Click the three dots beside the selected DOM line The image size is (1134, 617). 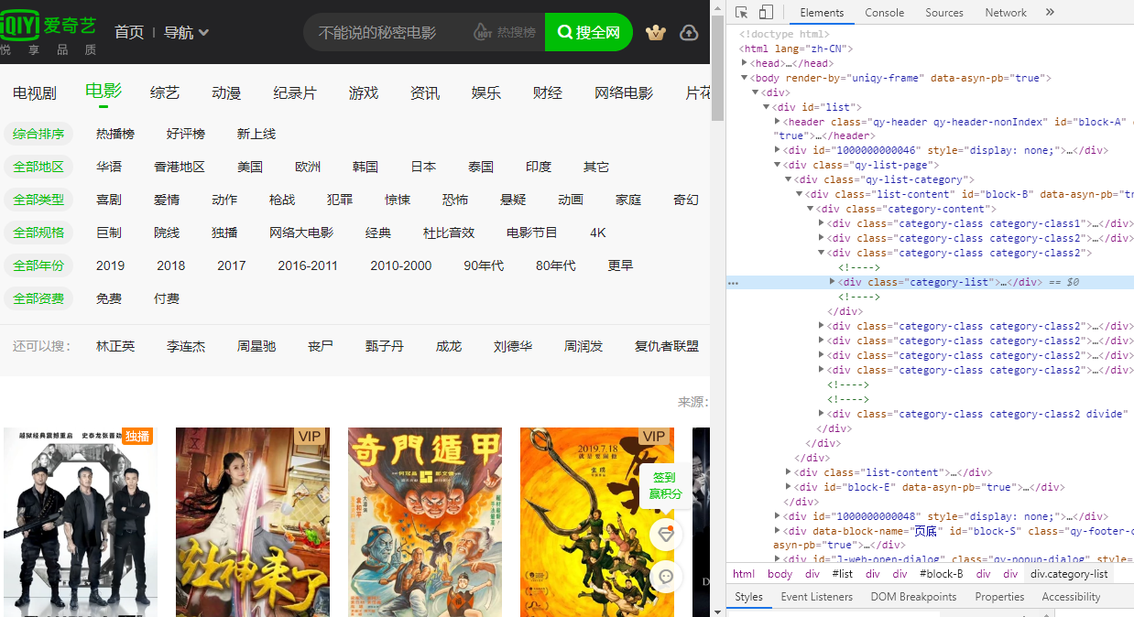click(x=733, y=283)
